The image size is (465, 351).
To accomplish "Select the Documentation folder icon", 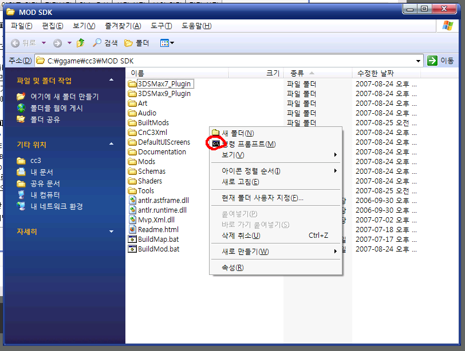I will point(132,152).
